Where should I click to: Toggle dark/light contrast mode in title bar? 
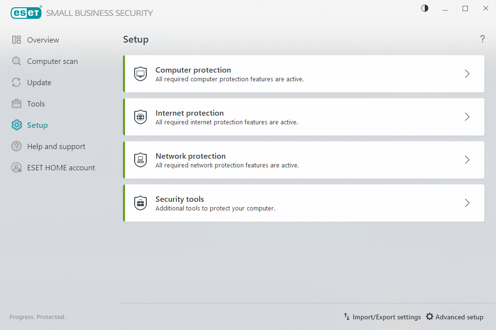pyautogui.click(x=425, y=8)
